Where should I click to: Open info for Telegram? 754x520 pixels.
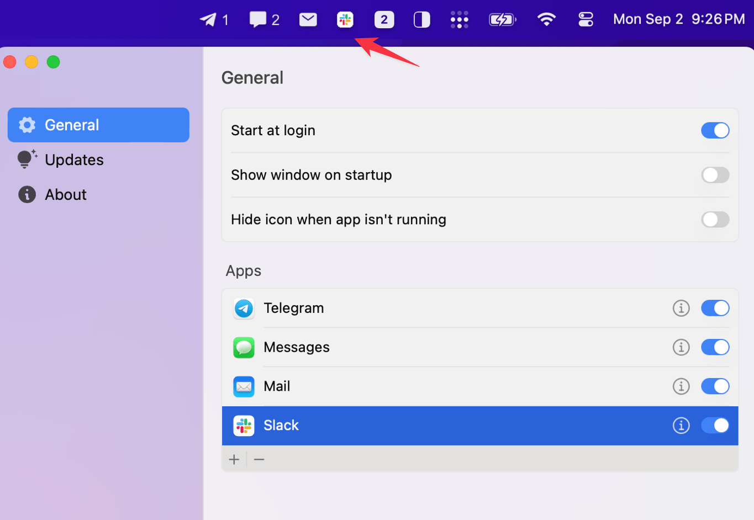[681, 308]
